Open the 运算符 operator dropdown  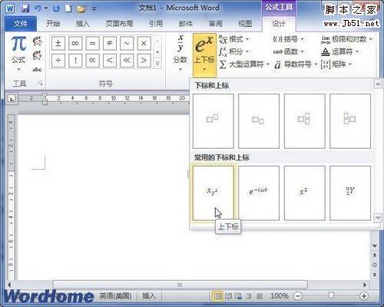[x=339, y=51]
